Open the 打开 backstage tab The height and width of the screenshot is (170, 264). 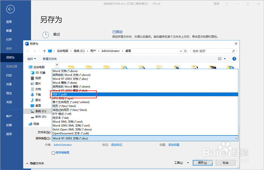tap(9, 39)
